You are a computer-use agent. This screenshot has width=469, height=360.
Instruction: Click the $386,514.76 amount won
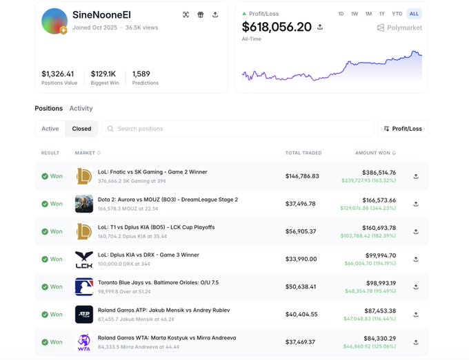pos(379,173)
